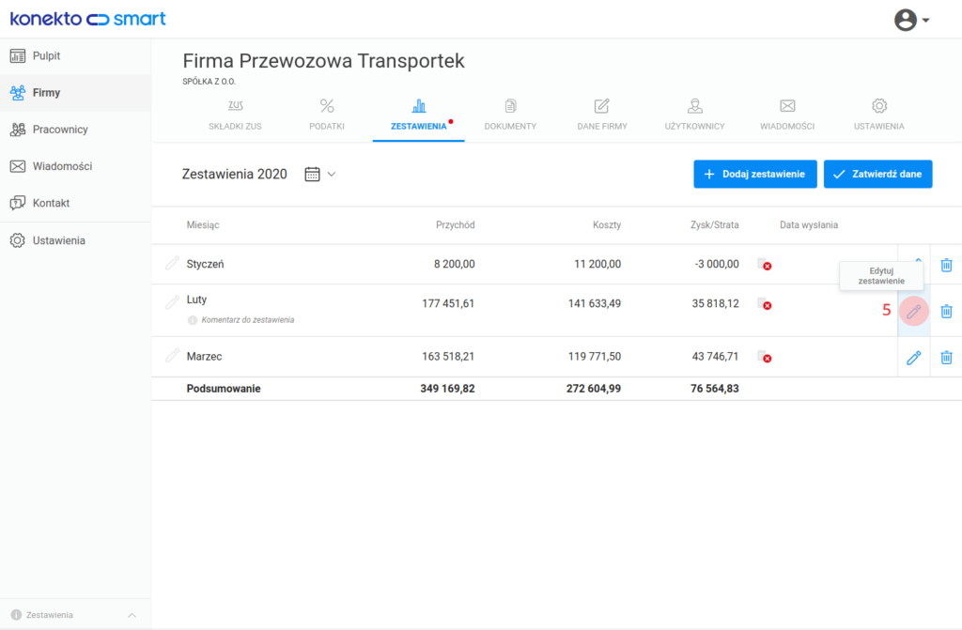The image size is (962, 630).
Task: Click the info icon by Komentarz do zestawienia
Action: pyautogui.click(x=192, y=320)
